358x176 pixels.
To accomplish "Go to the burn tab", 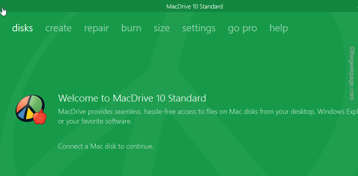I will (131, 28).
